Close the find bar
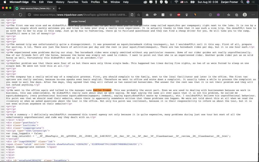The height and width of the screenshot is (162, 259). [x=138, y=21]
